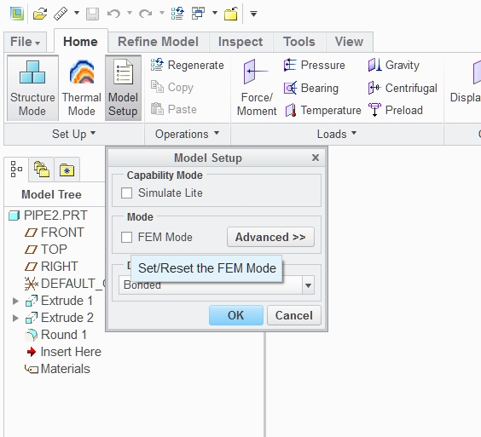
Task: Click the windows switch icon in top toolbar
Action: pyautogui.click(x=198, y=14)
